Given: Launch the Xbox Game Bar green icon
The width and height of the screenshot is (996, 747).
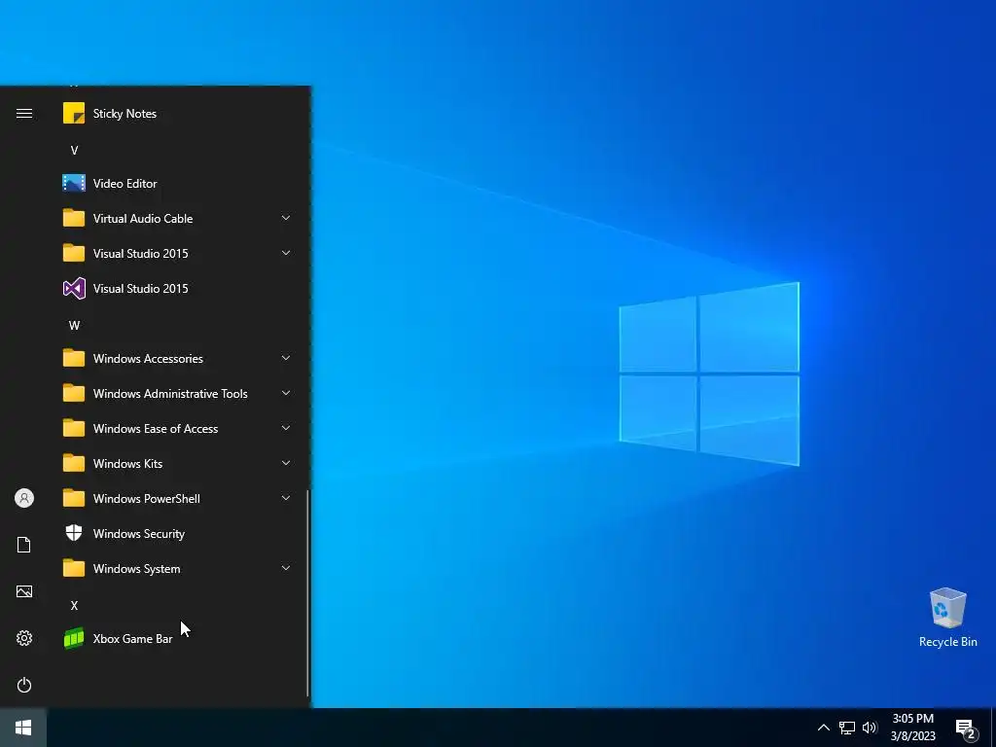Looking at the screenshot, I should pyautogui.click(x=74, y=638).
